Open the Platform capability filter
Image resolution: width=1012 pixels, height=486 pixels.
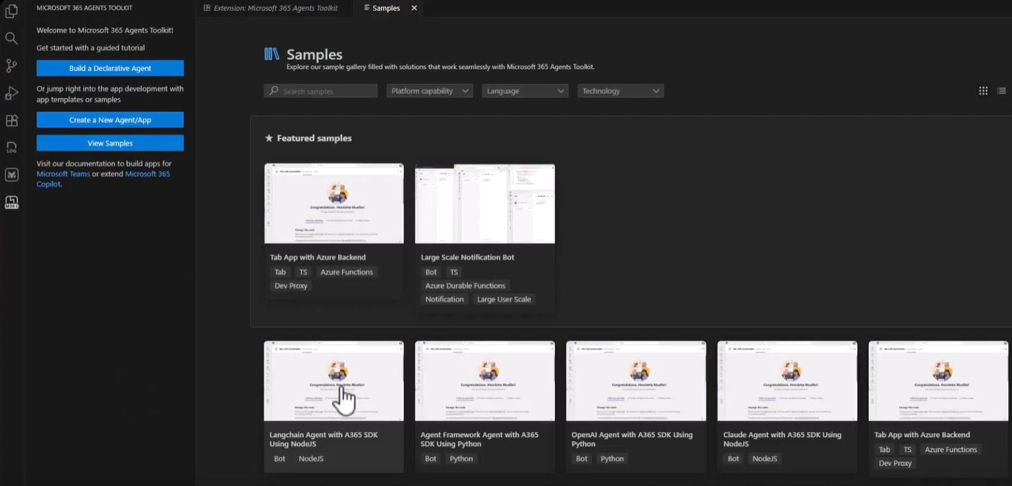(429, 90)
